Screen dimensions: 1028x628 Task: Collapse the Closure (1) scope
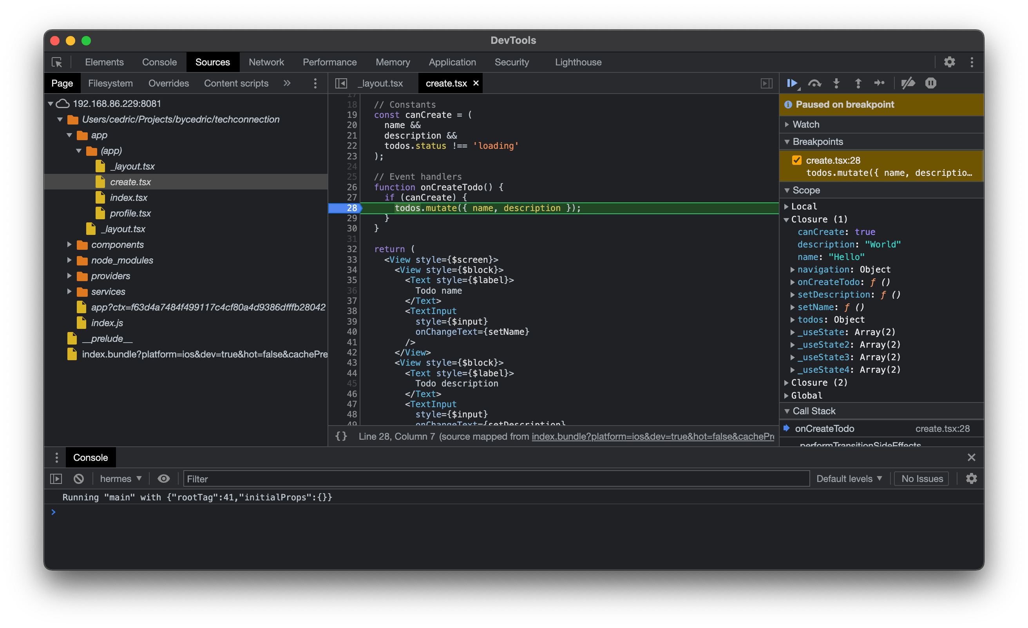[786, 219]
